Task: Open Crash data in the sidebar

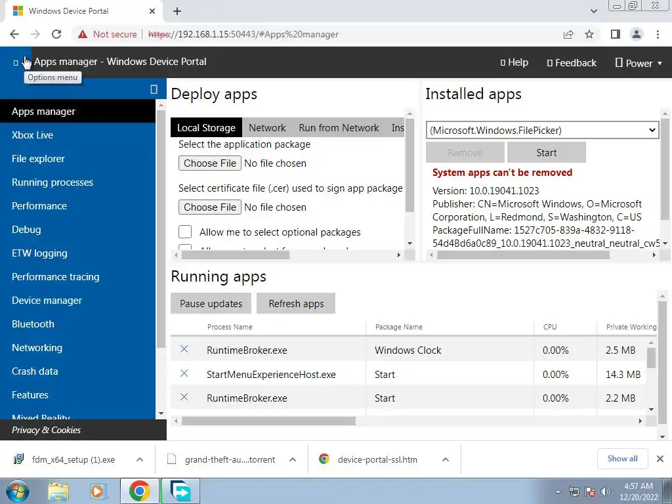Action: click(x=77, y=371)
